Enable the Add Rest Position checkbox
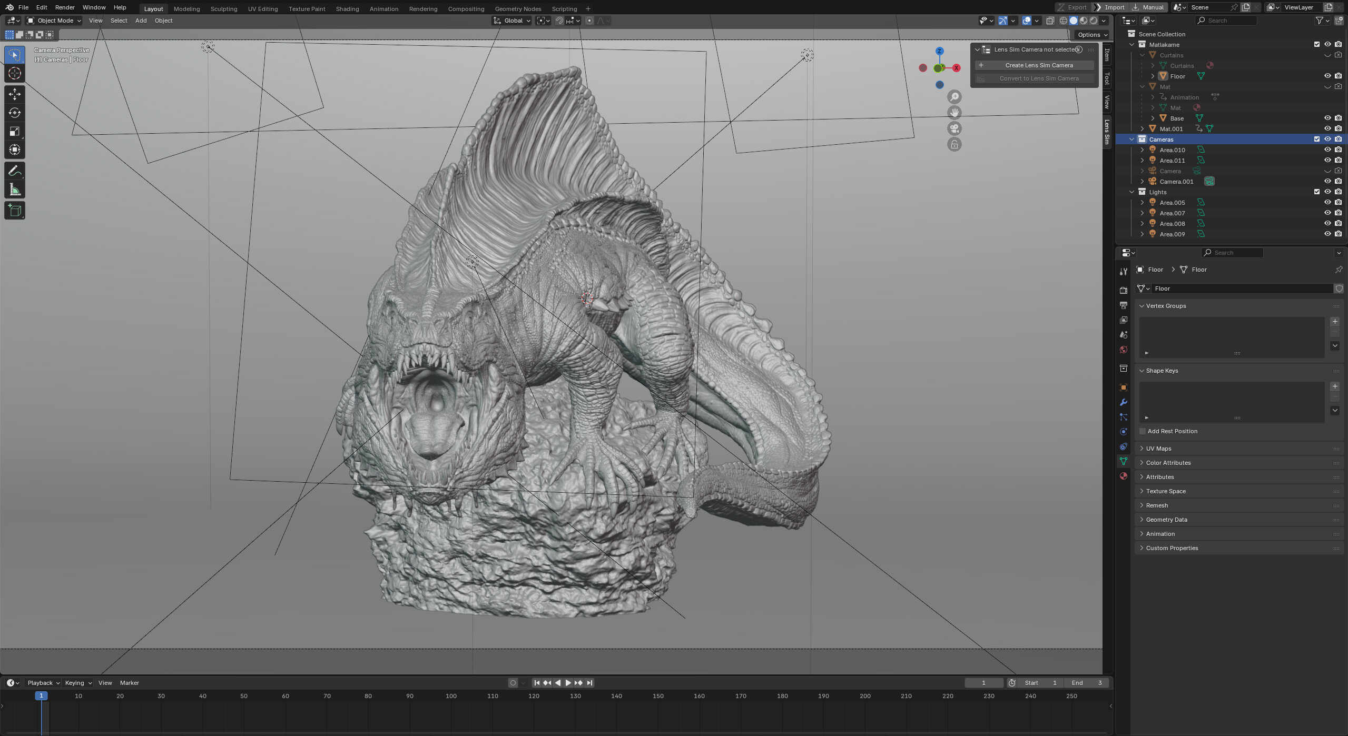The height and width of the screenshot is (736, 1348). [x=1142, y=431]
